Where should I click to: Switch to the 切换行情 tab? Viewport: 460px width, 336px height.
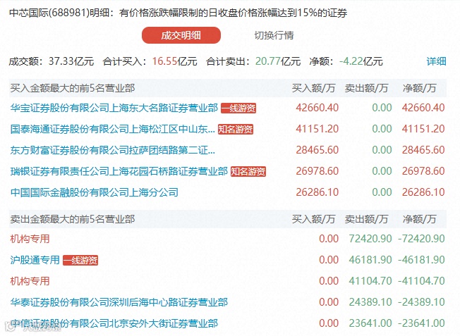click(x=274, y=35)
